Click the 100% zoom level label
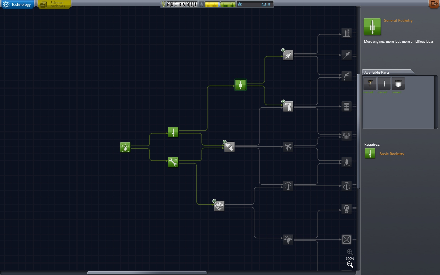The image size is (440, 275). tap(350, 259)
